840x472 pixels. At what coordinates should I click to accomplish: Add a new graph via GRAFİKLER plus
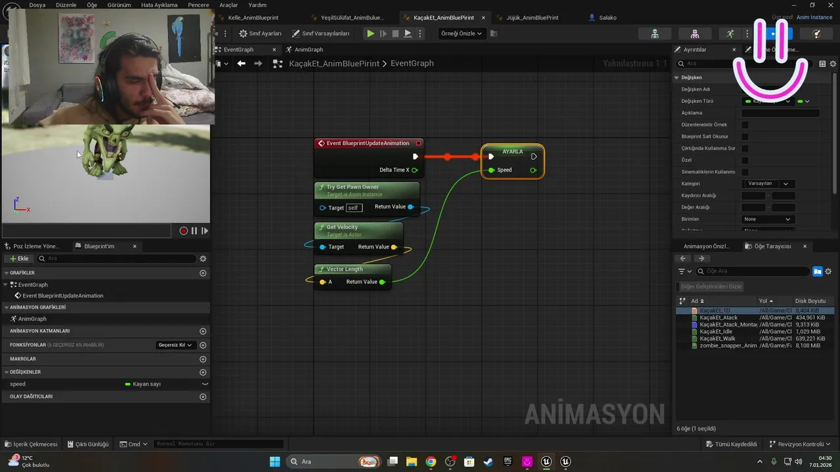[203, 273]
